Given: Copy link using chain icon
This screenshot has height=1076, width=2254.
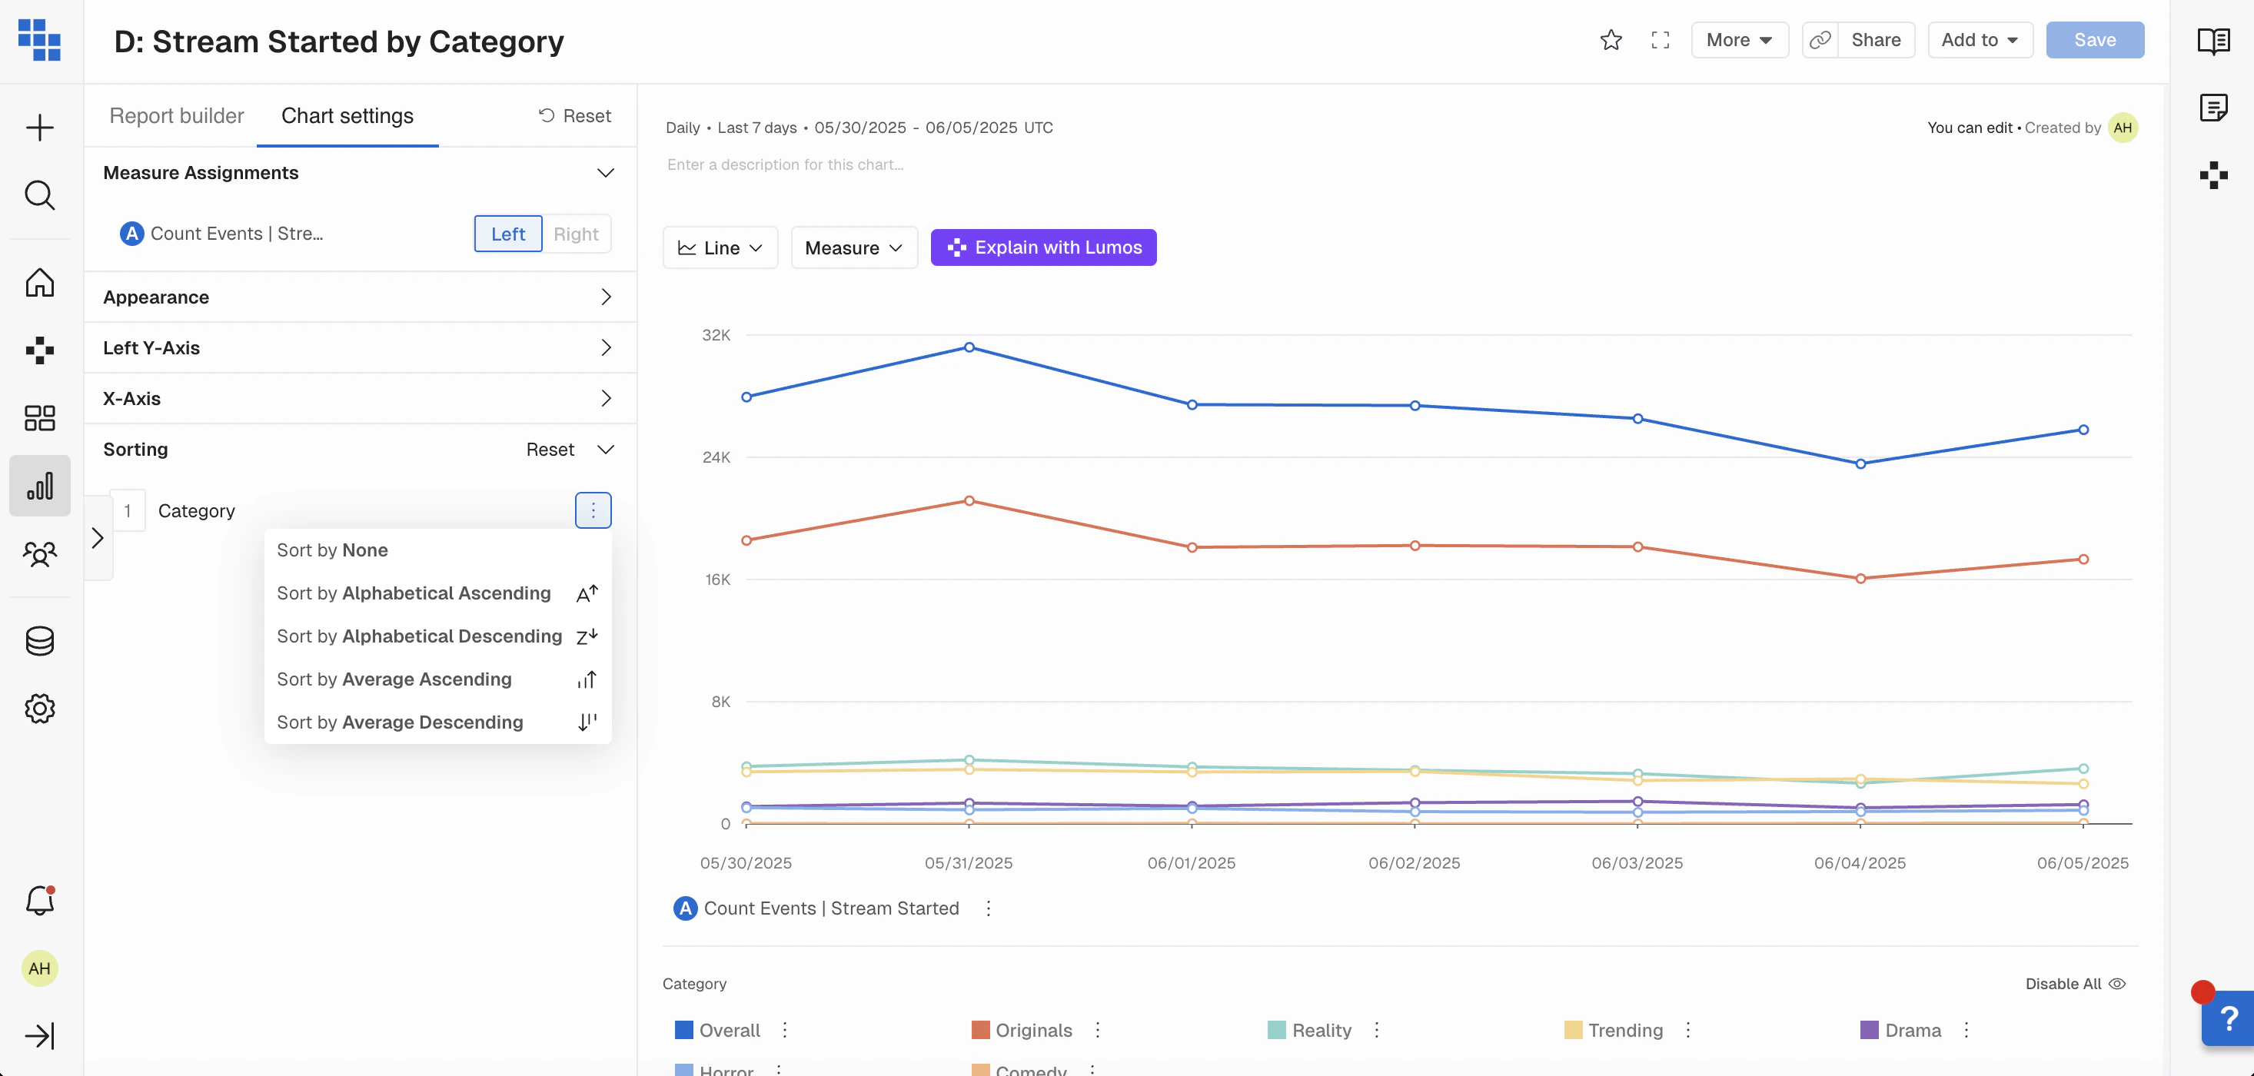Looking at the screenshot, I should tap(1820, 40).
